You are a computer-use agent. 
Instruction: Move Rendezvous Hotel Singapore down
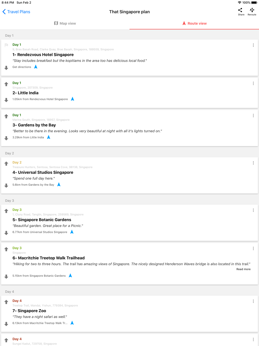[x=6, y=68]
